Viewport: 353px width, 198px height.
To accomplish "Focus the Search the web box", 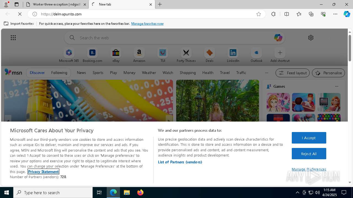I will coord(175,38).
